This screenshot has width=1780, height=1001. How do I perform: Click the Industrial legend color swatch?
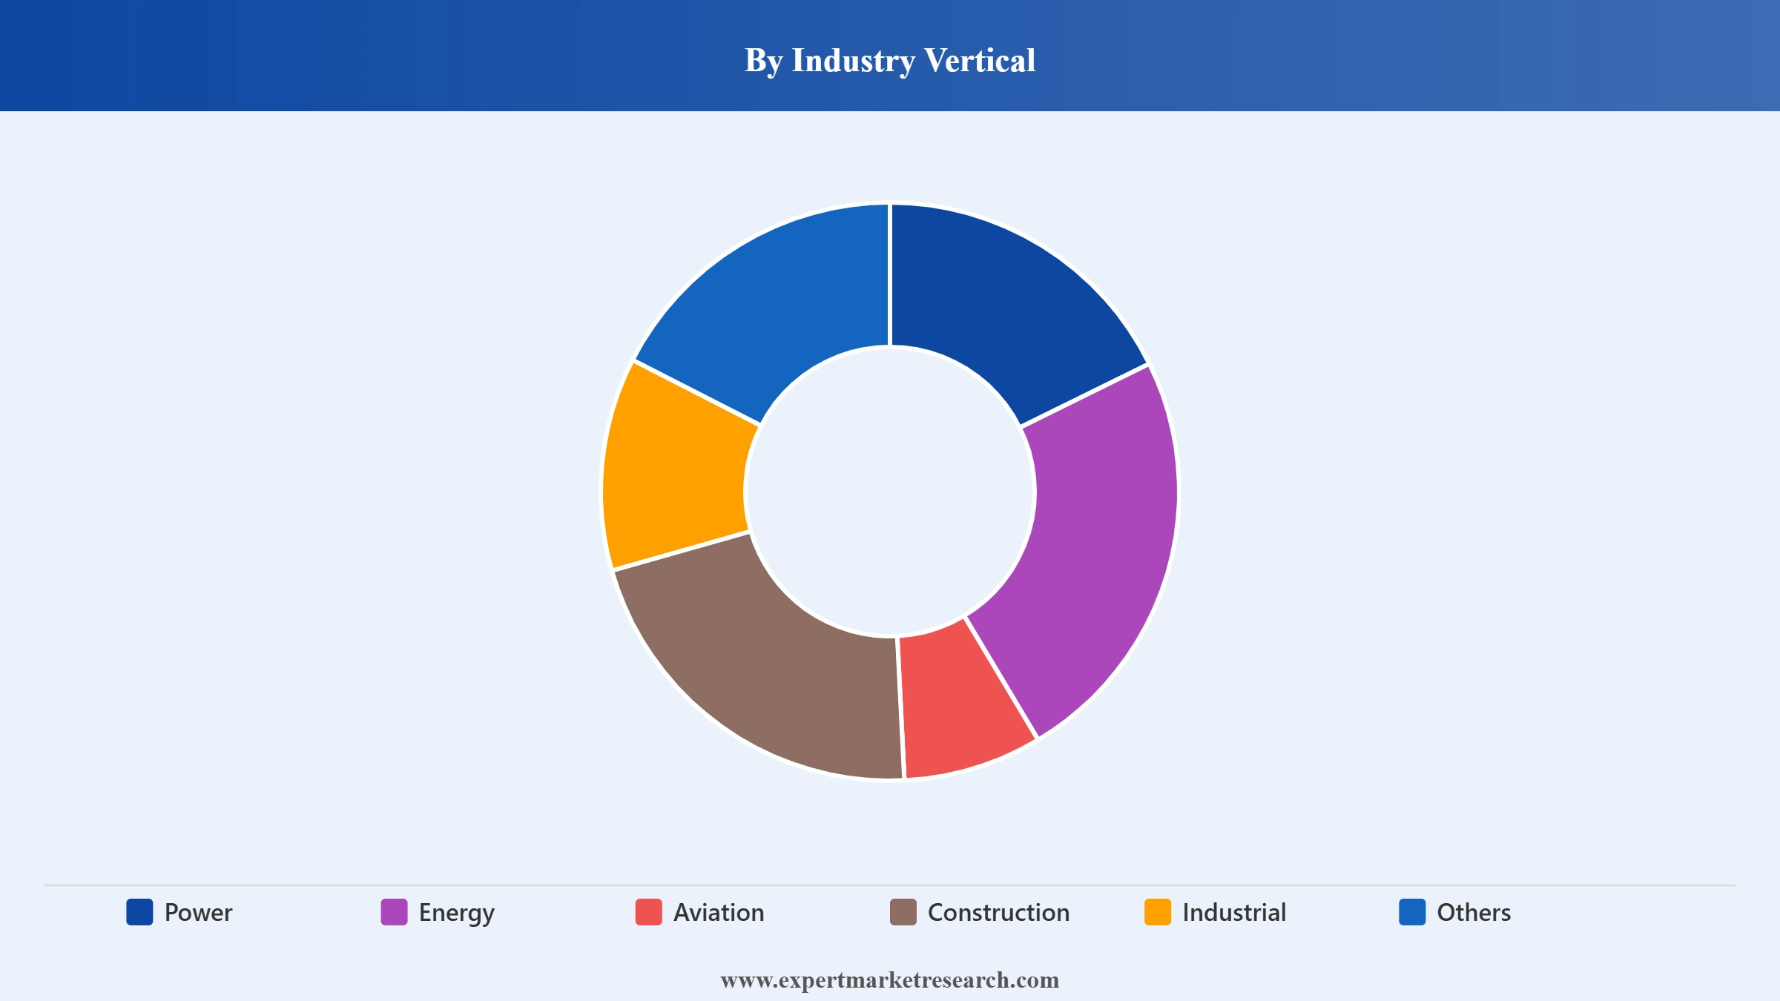(x=1158, y=912)
